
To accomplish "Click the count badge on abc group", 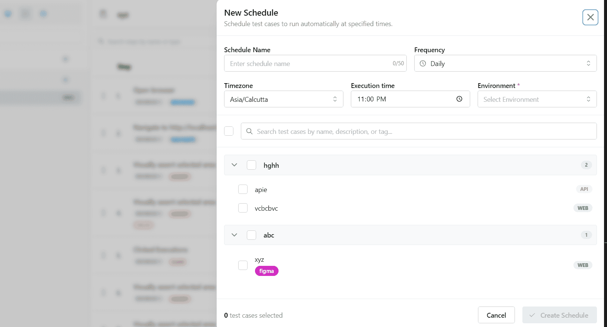I will click(x=586, y=235).
